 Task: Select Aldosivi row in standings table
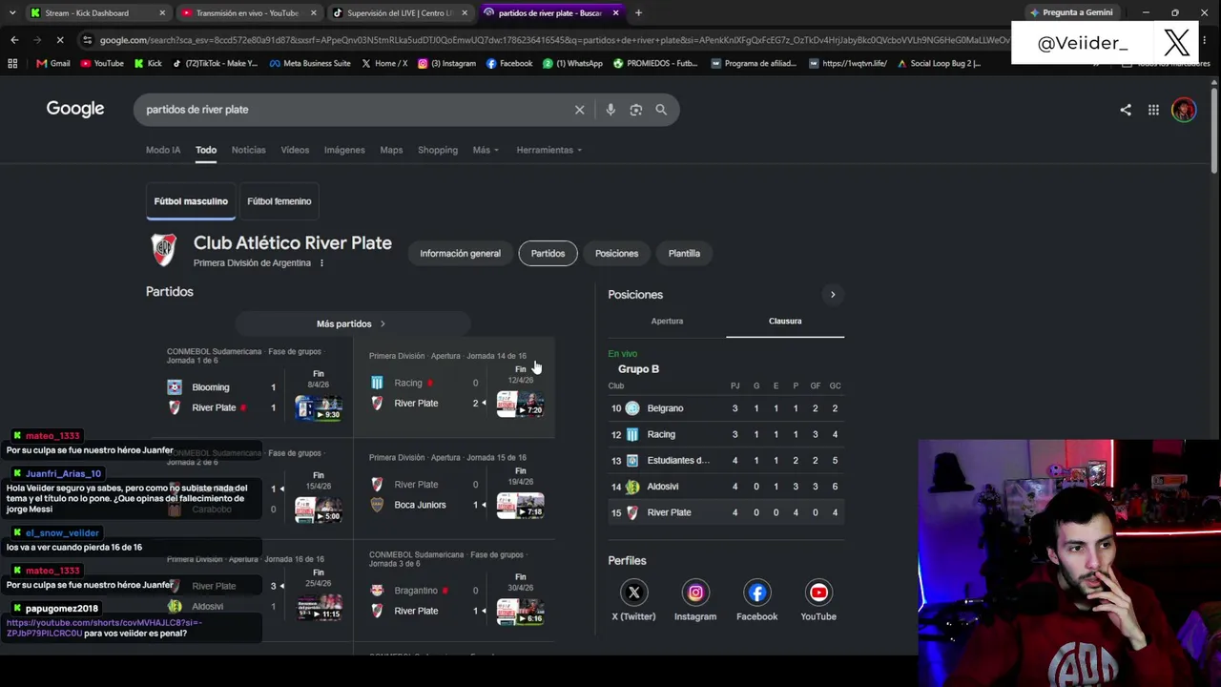tap(726, 487)
